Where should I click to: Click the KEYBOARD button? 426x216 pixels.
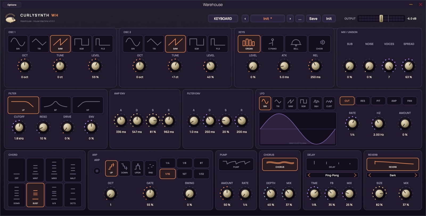tap(223, 19)
